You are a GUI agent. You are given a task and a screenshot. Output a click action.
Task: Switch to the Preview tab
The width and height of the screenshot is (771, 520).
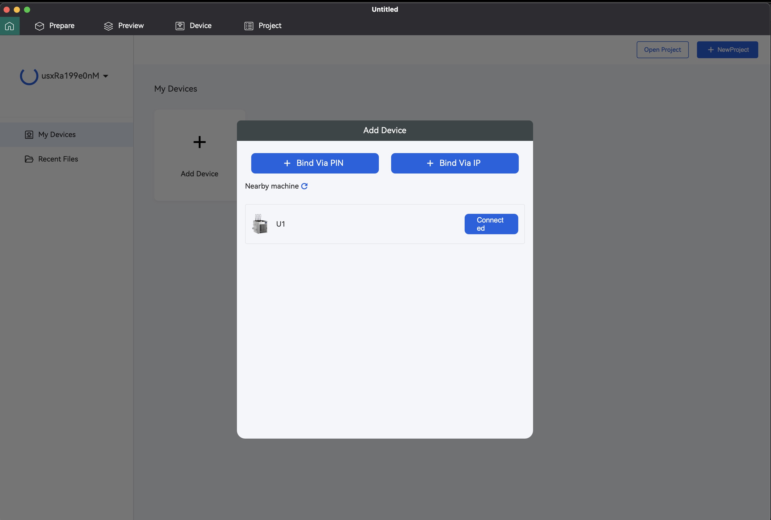pyautogui.click(x=124, y=26)
